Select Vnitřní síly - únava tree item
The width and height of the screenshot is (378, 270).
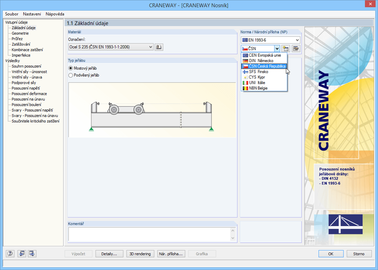tap(27, 77)
